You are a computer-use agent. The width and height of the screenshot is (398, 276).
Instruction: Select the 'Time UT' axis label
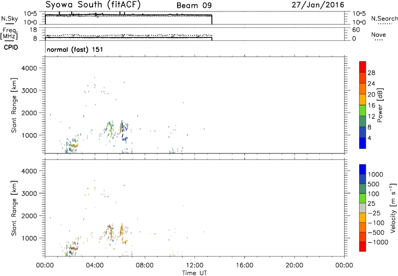click(195, 273)
